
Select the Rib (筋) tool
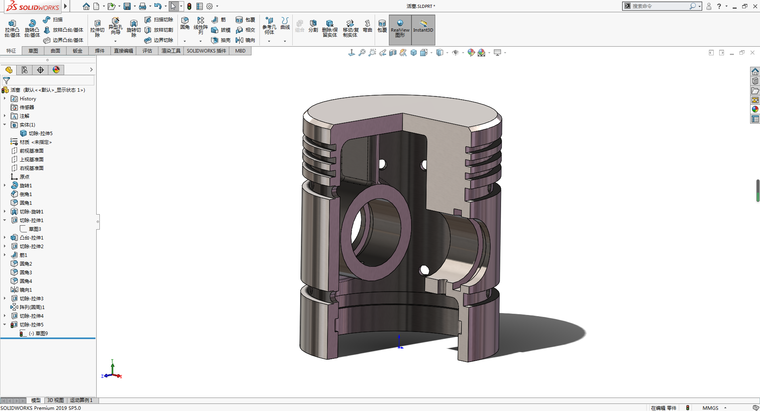[219, 19]
